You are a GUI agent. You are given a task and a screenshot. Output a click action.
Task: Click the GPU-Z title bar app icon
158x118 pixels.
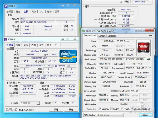click(x=84, y=31)
